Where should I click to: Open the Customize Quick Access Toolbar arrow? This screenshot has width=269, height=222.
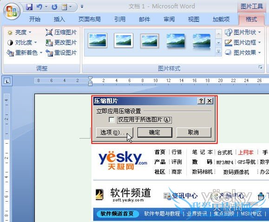click(82, 6)
